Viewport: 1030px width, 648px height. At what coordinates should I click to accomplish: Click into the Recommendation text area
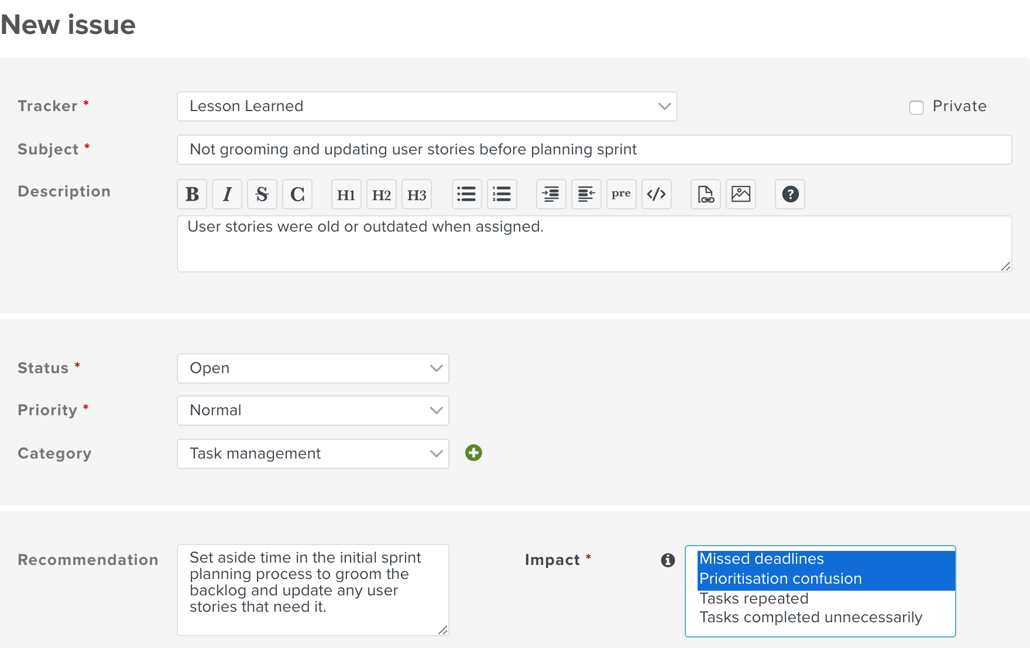313,590
